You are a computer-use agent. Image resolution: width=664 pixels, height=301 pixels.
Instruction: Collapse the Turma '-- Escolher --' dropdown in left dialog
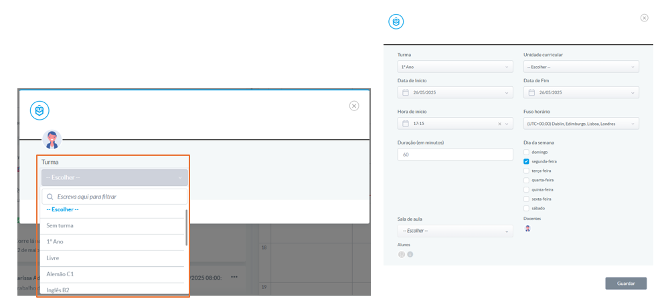(x=114, y=177)
